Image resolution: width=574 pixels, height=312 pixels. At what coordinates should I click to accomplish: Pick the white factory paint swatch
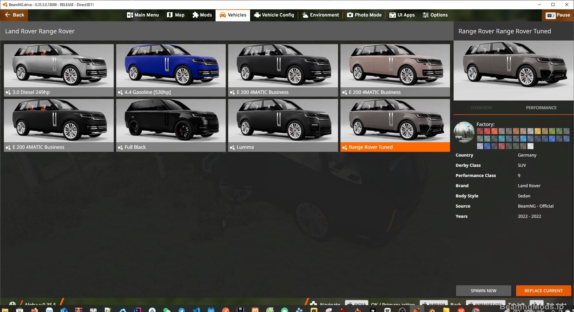(530, 146)
